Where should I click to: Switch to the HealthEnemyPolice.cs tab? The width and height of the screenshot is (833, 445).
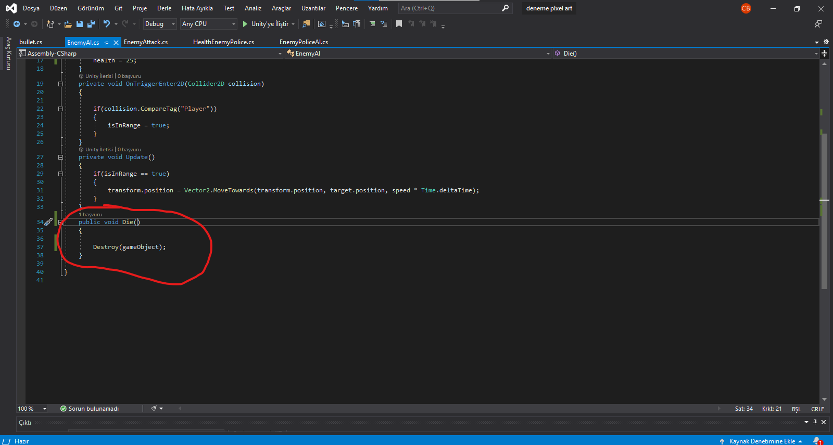click(223, 42)
